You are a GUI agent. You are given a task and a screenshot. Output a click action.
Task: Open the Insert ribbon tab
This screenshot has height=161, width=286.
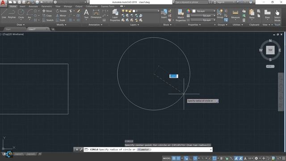tap(22, 6)
